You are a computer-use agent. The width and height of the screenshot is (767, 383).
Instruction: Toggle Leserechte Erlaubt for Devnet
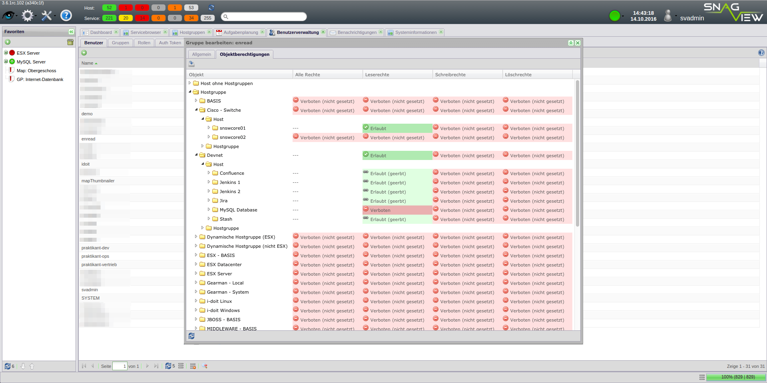pyautogui.click(x=397, y=155)
